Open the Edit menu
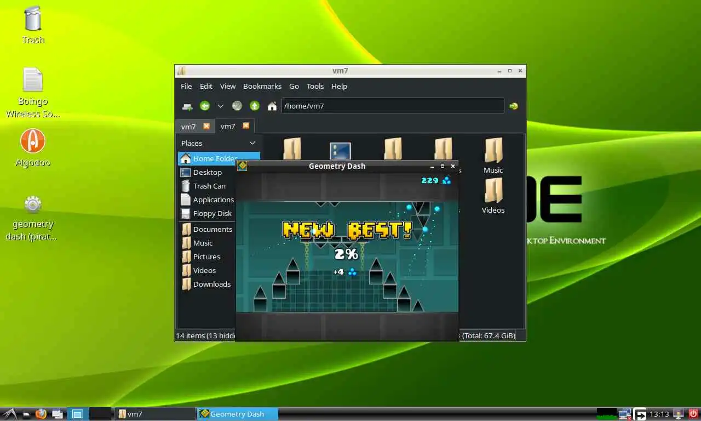The width and height of the screenshot is (701, 421). point(206,86)
